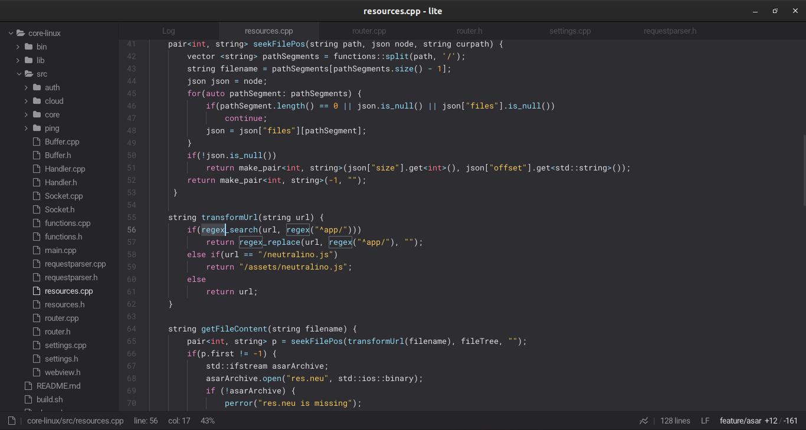Expand the core folder chevron
Screen dimensions: 806x430
tap(27, 114)
